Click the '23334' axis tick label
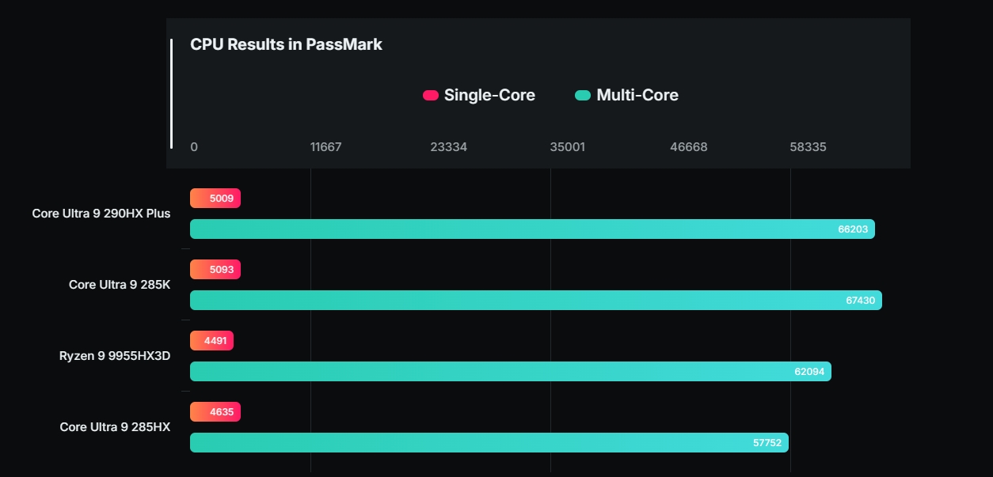 click(x=449, y=147)
